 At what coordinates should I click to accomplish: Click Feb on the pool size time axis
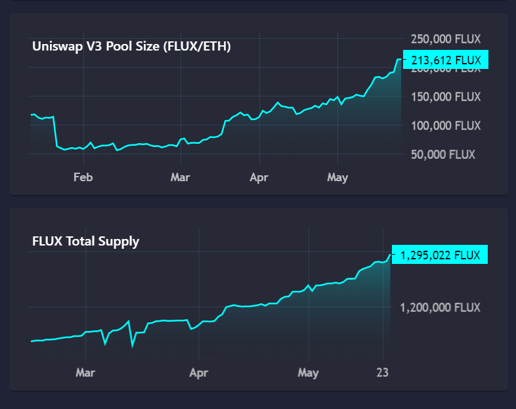[83, 177]
